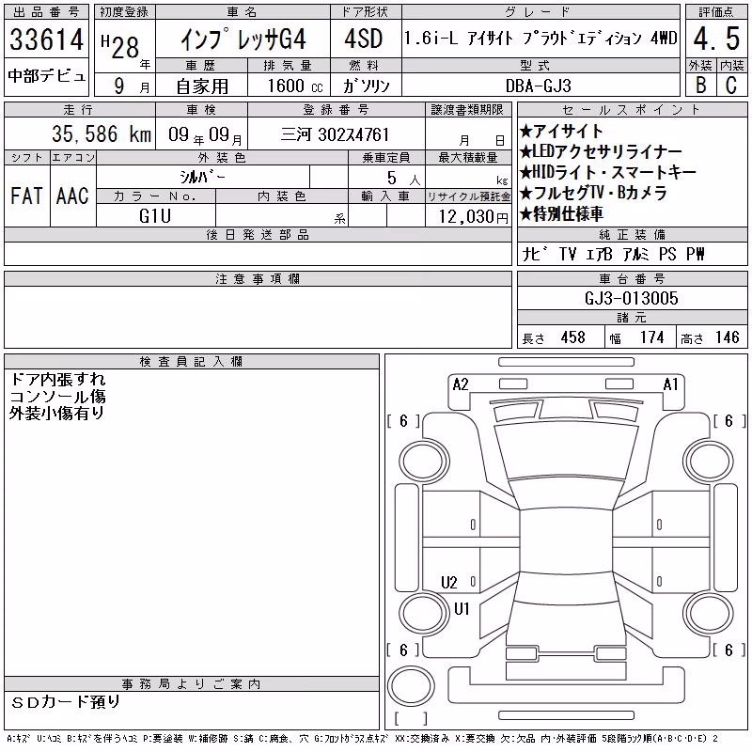752x752 pixels.
Task: Select the overall grade 4.5
Action: click(716, 39)
